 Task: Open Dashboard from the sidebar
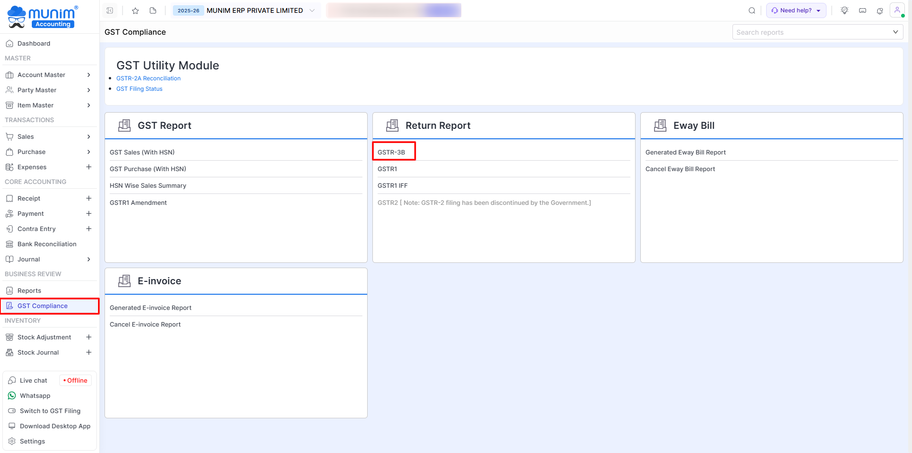pyautogui.click(x=34, y=43)
